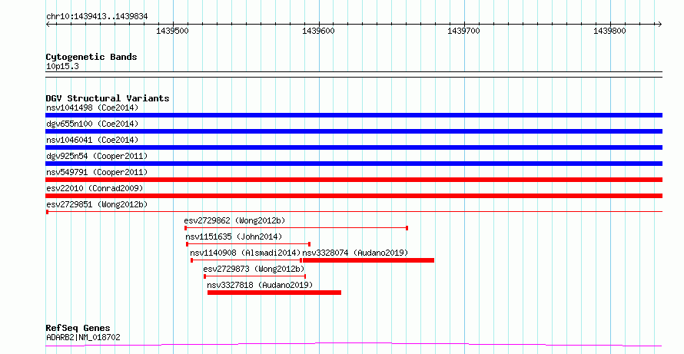The width and height of the screenshot is (684, 354).
Task: Open variant esv2729851 (Wong2012b) label
Action: tap(97, 204)
